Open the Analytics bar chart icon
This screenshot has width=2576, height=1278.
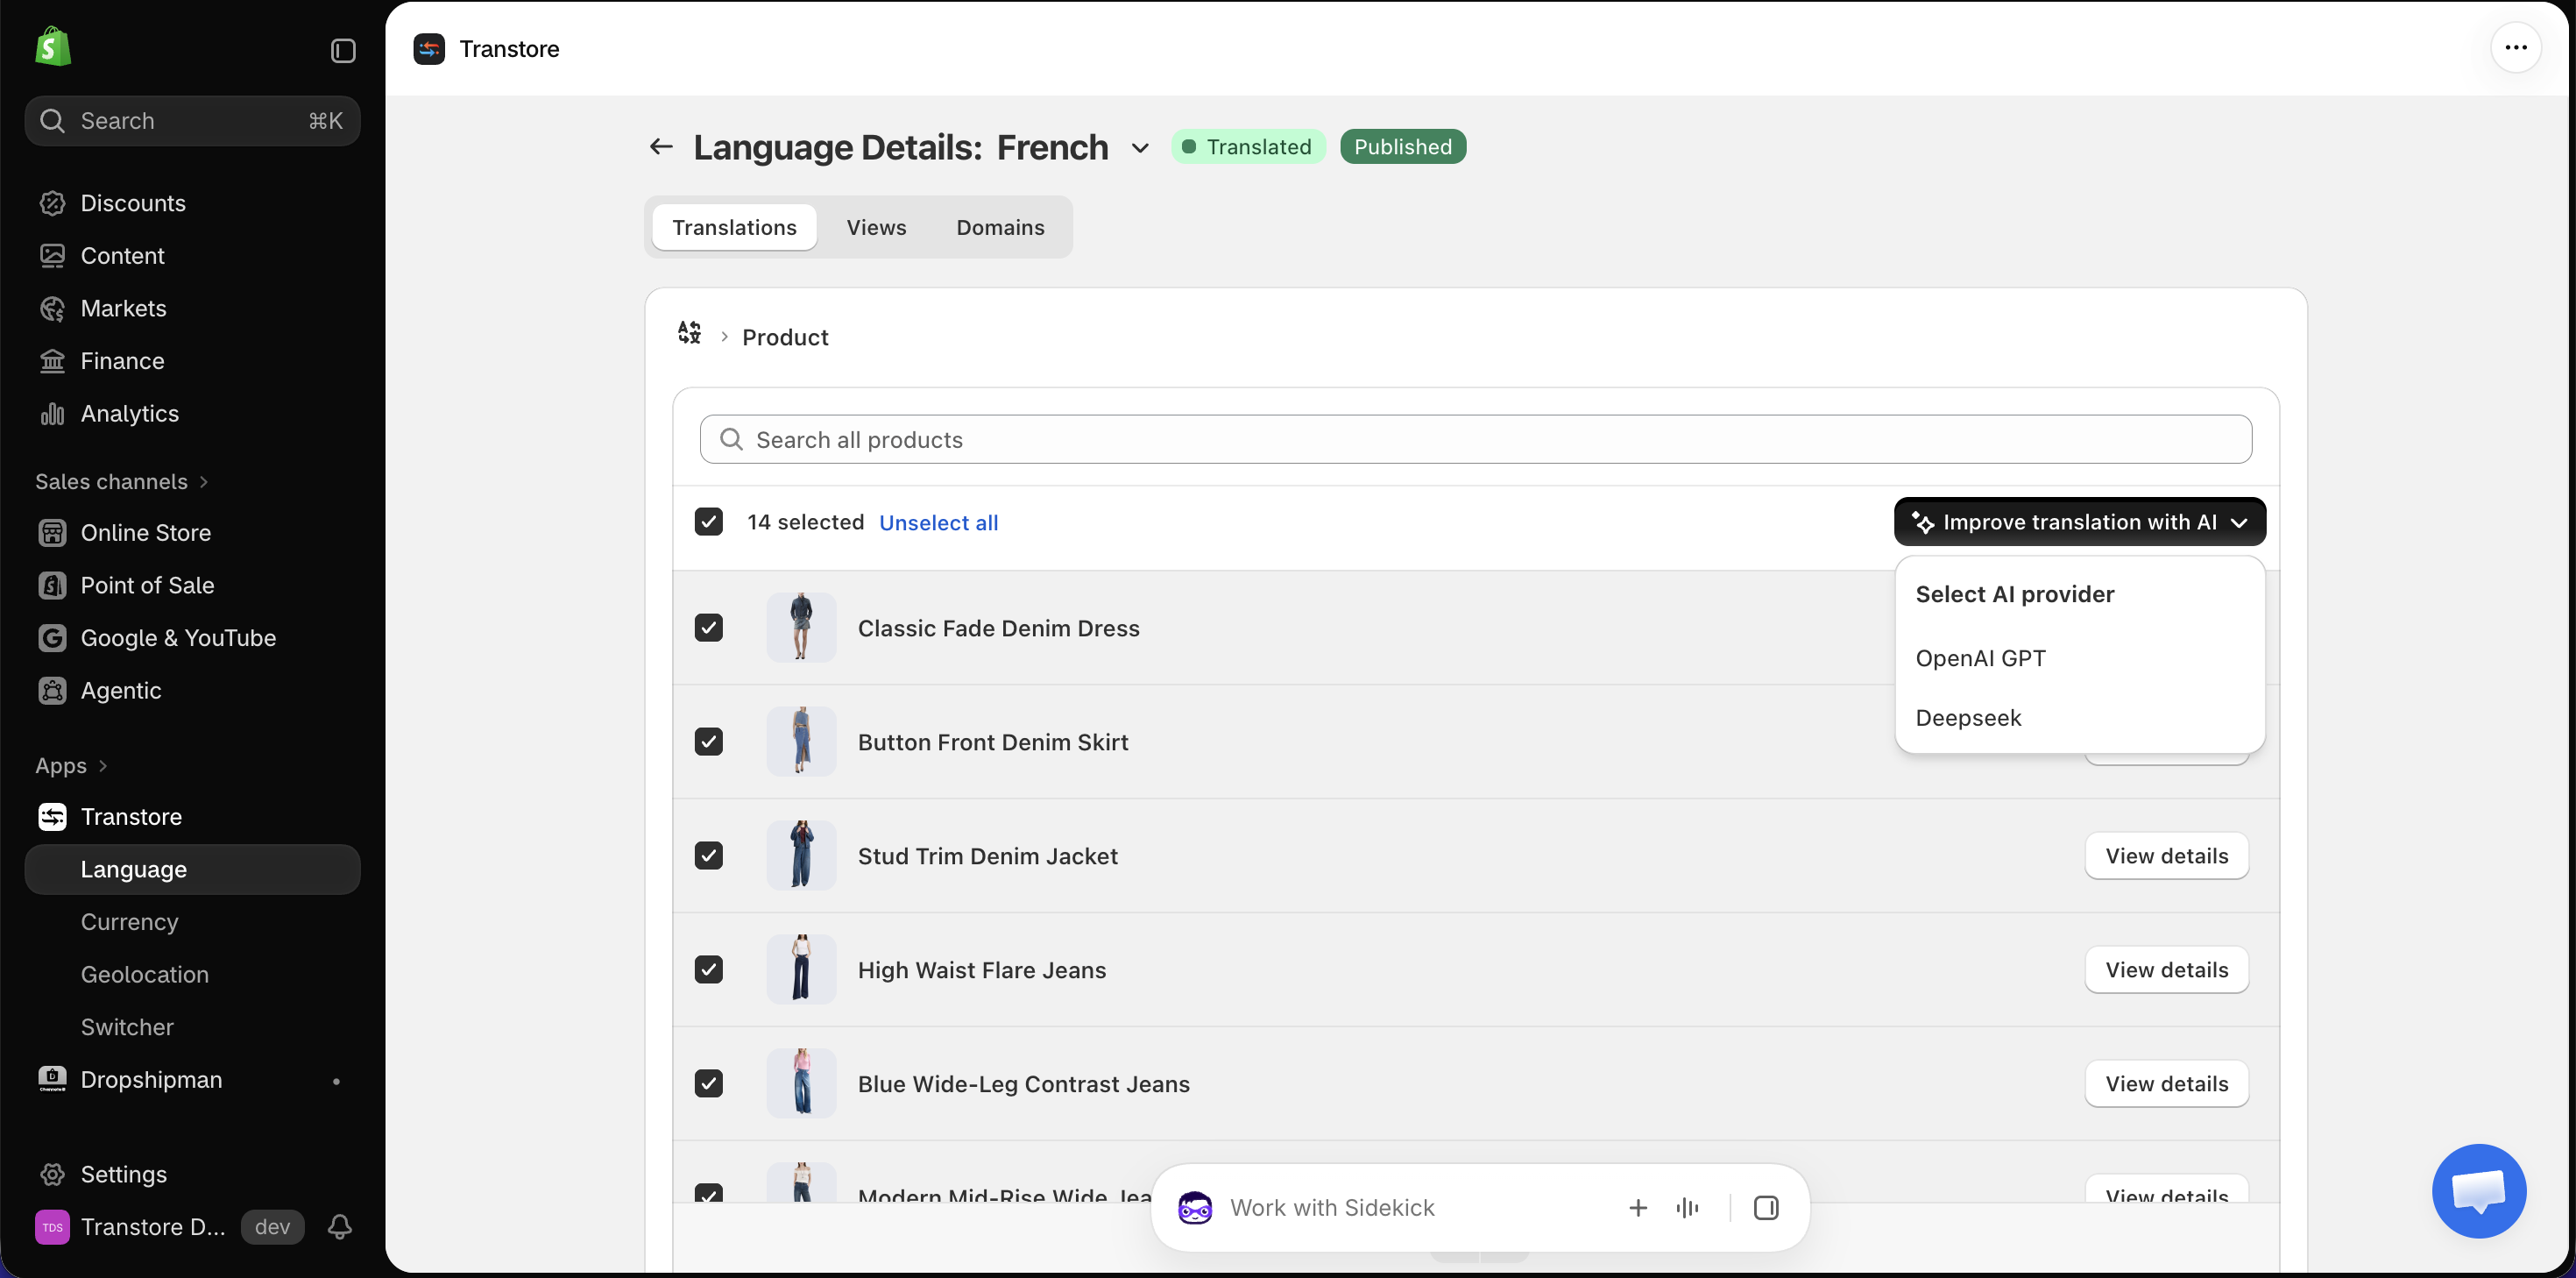coord(52,414)
